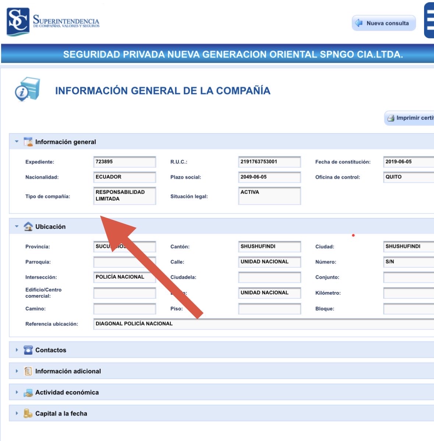This screenshot has width=434, height=441.
Task: Expand the Contactos section
Action: tap(17, 350)
